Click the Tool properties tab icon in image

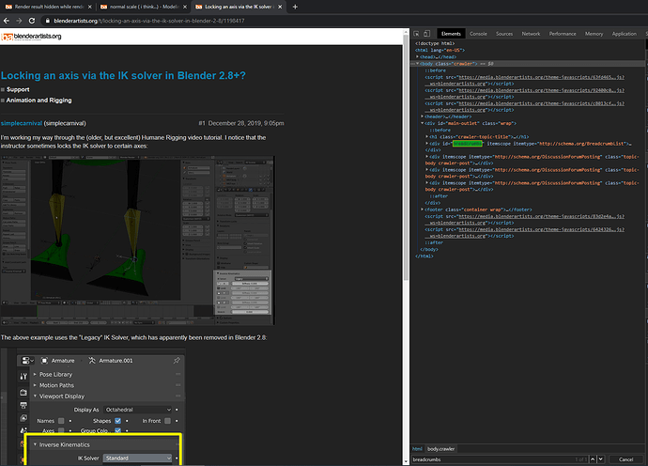click(x=23, y=376)
